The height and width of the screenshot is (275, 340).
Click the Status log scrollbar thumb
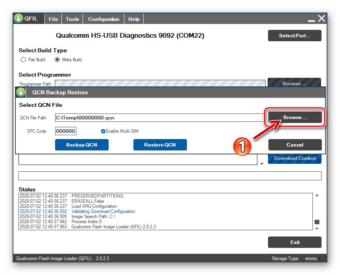(x=317, y=222)
